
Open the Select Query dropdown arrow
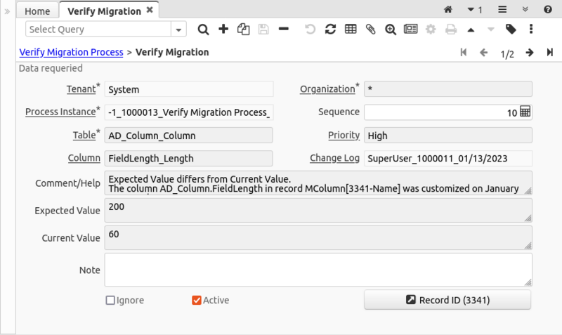178,29
